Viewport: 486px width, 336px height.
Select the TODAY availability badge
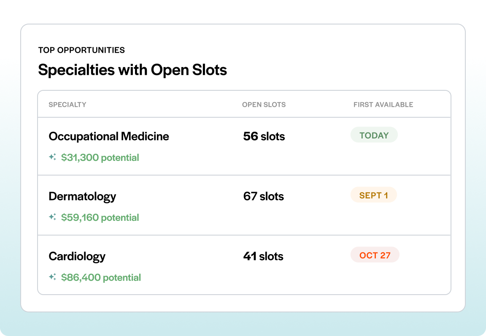[374, 135]
